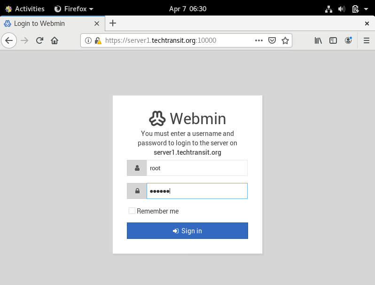Screen dimensions: 375x285
Task: Open the Firefox account menu
Action: pyautogui.click(x=348, y=40)
